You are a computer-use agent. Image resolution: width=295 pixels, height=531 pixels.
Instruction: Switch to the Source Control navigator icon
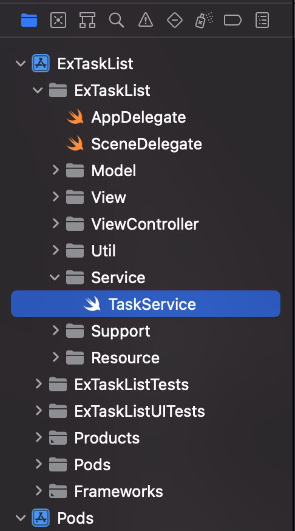pos(58,20)
